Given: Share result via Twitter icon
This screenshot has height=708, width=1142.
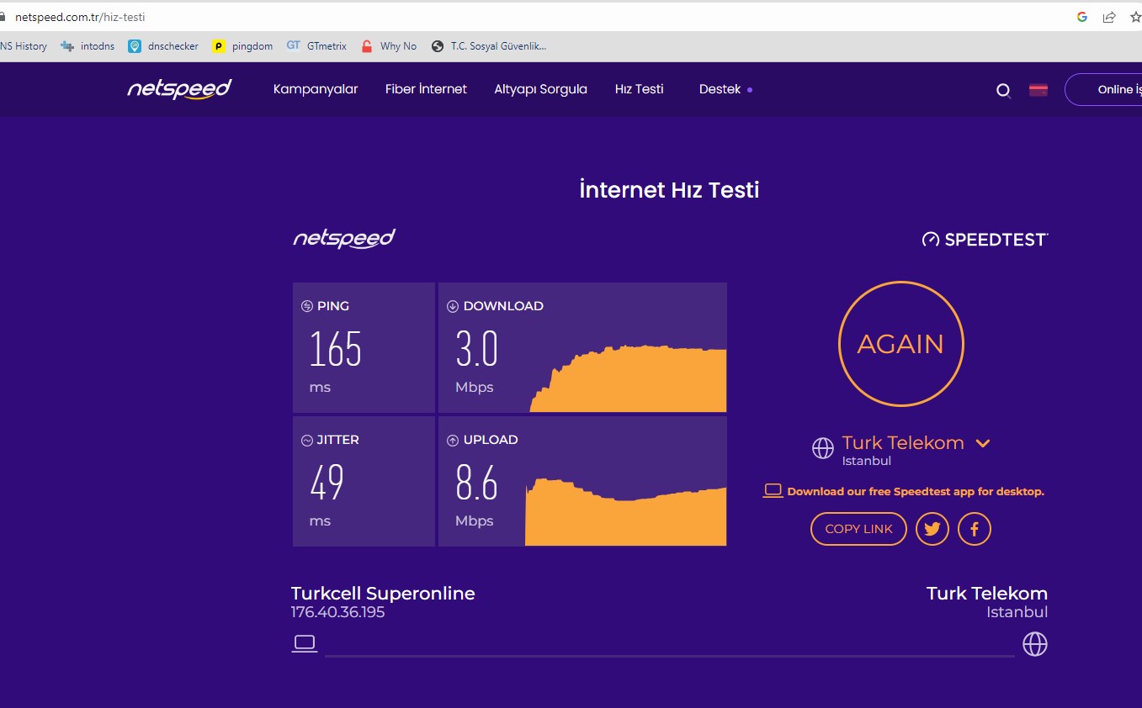Looking at the screenshot, I should pyautogui.click(x=932, y=529).
